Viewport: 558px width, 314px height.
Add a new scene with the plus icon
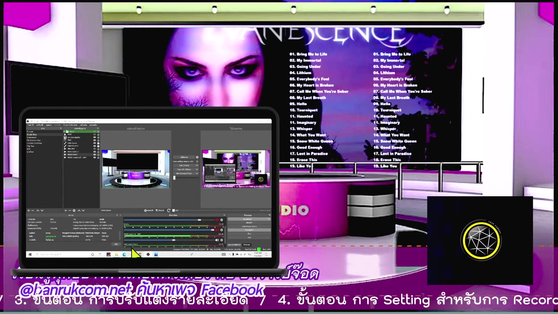(29, 211)
